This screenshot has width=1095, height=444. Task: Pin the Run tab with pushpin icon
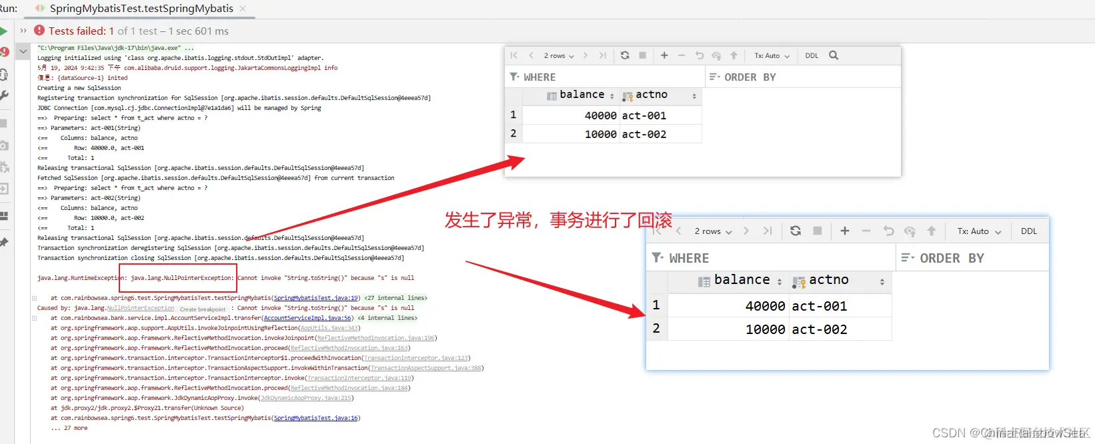click(x=3, y=242)
